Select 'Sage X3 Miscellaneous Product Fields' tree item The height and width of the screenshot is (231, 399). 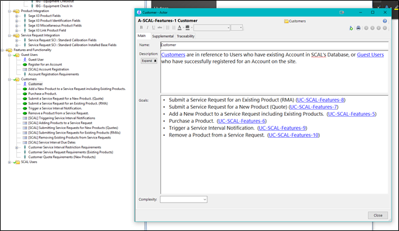[55, 26]
